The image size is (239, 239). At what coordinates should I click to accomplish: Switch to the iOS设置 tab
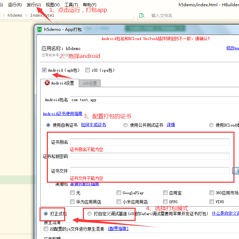(89, 83)
